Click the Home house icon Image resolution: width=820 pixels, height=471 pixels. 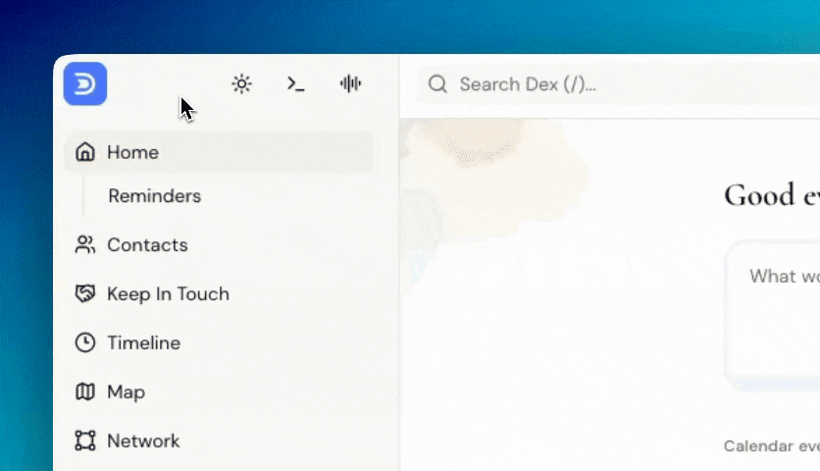[85, 152]
